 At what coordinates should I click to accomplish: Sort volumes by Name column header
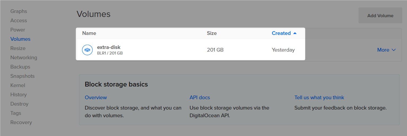point(89,33)
